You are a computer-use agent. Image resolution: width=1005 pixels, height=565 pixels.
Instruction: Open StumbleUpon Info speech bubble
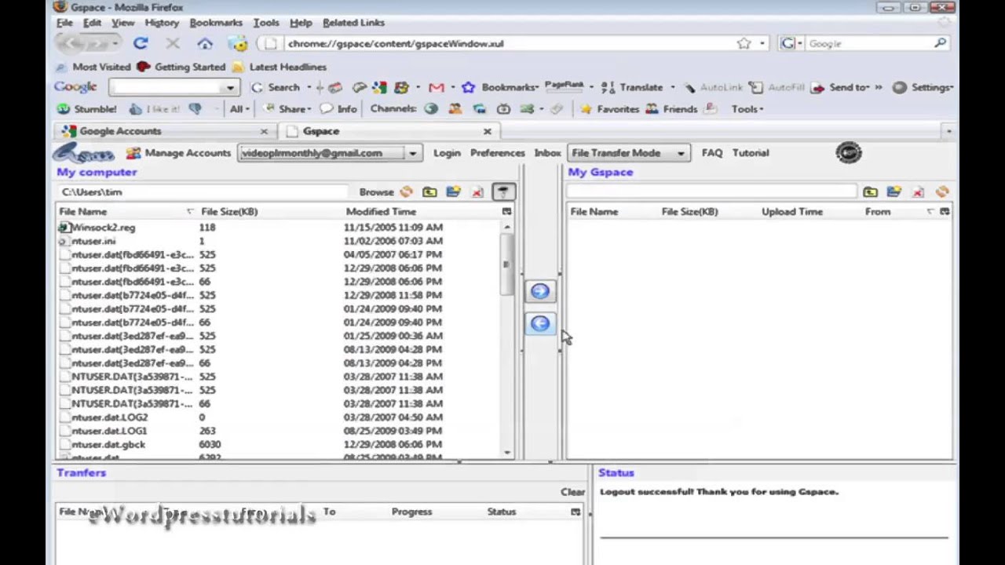pos(327,109)
